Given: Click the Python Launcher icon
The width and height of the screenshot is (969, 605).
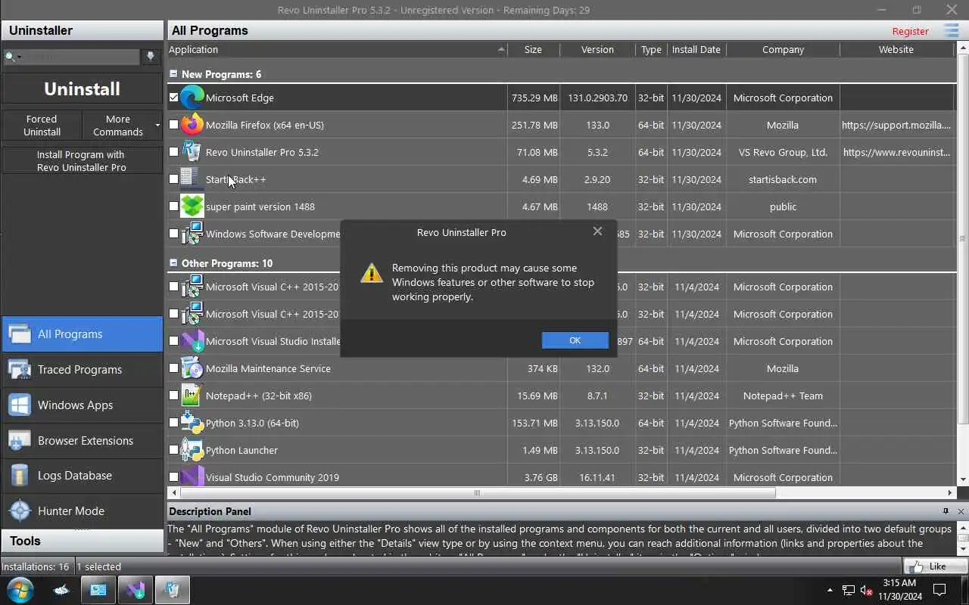Looking at the screenshot, I should tap(192, 450).
